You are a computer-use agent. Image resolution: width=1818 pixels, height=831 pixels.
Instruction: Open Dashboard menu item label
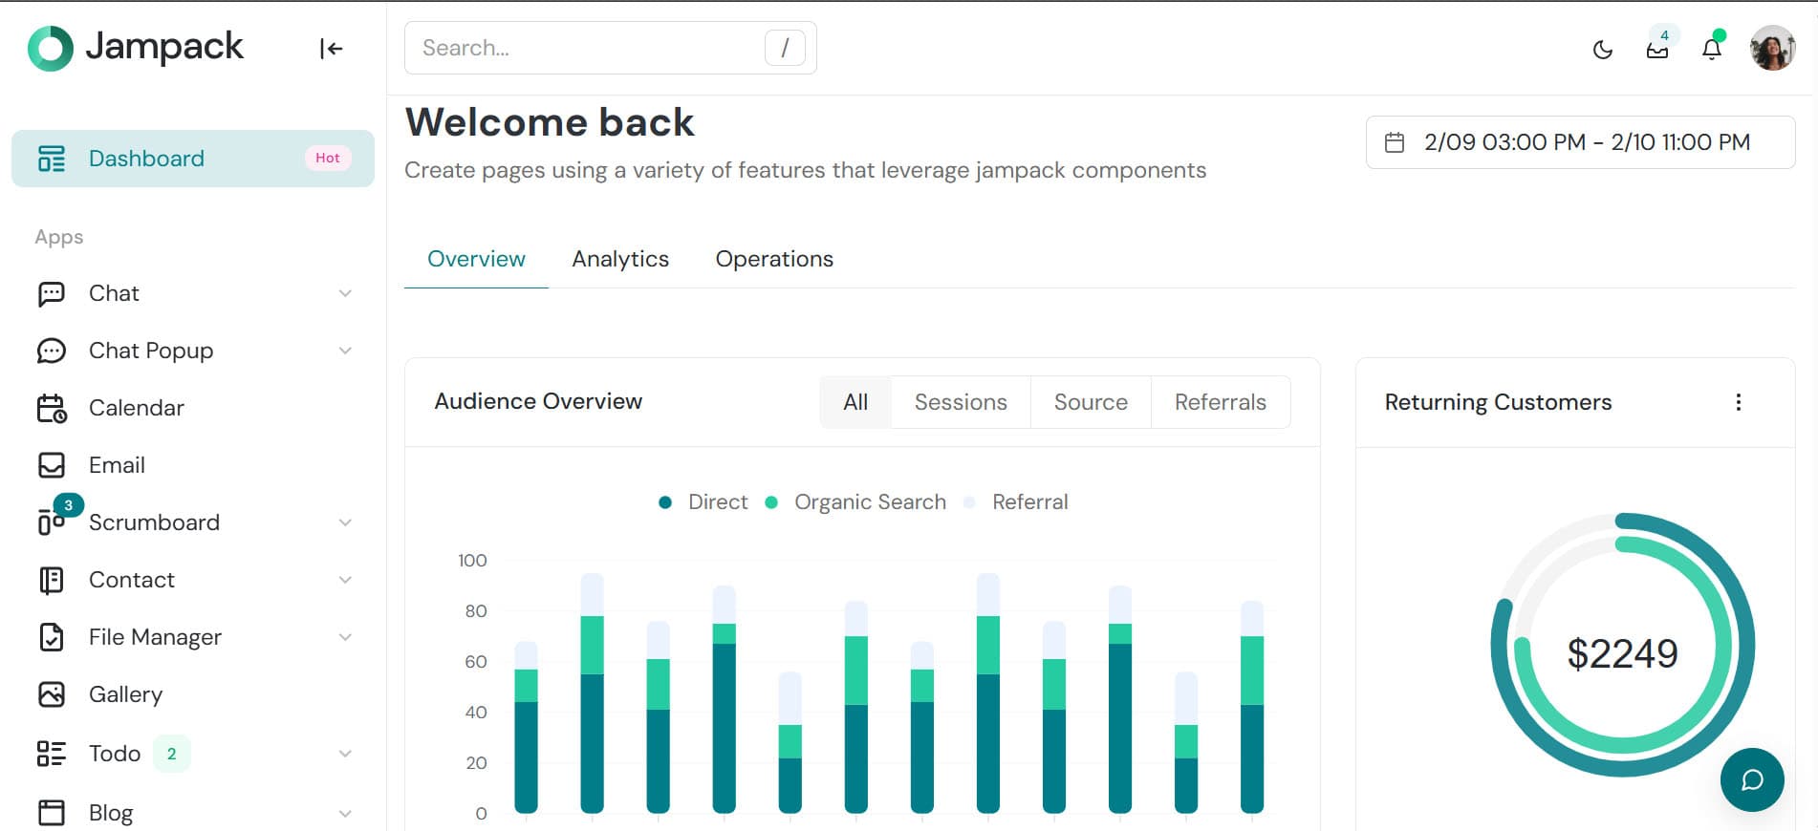[x=146, y=159]
